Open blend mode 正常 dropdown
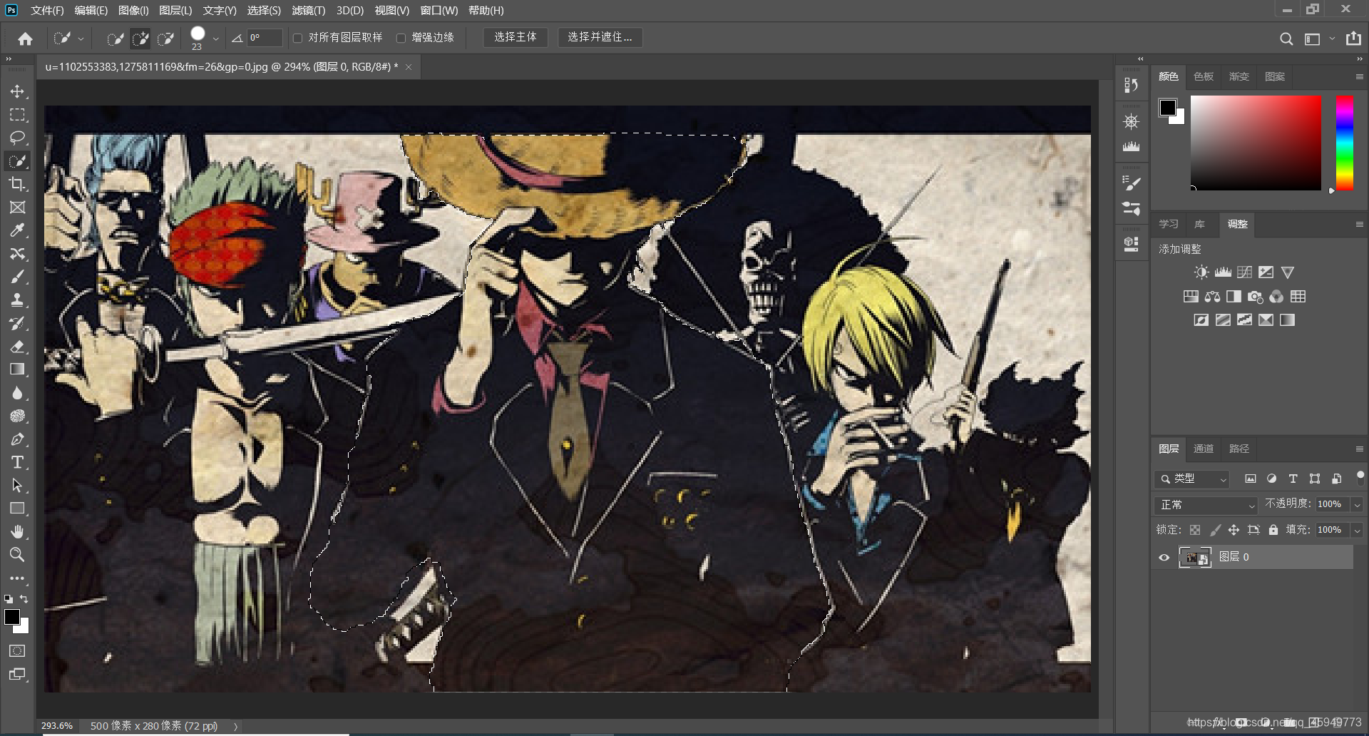The image size is (1369, 736). 1206,505
